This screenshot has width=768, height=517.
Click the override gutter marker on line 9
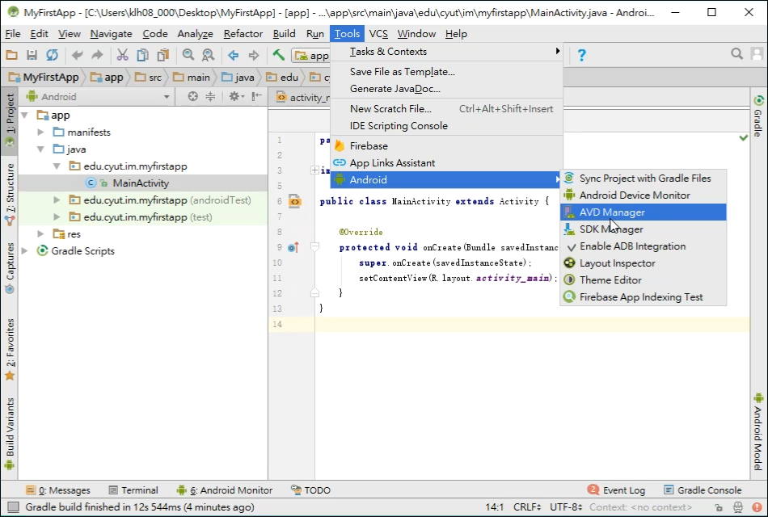(x=293, y=247)
